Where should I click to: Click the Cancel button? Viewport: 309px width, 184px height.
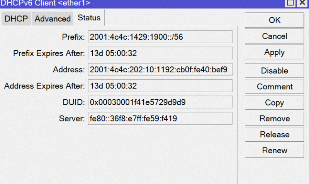click(x=274, y=36)
